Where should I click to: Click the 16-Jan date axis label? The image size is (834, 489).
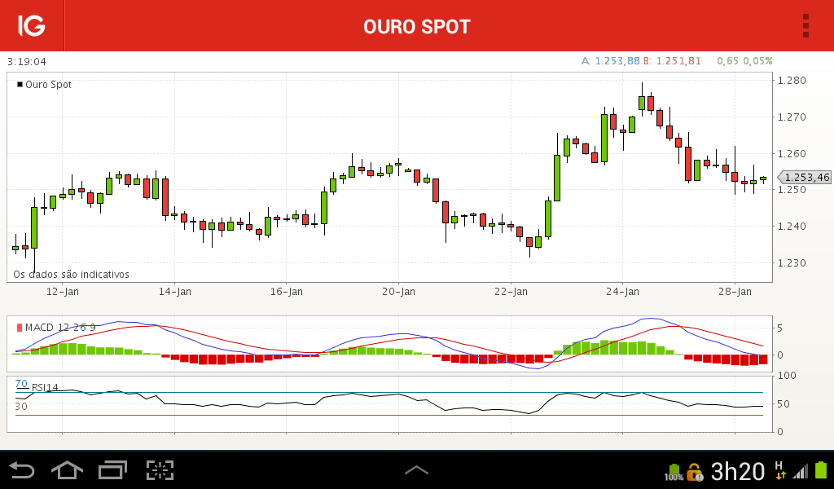pyautogui.click(x=287, y=292)
